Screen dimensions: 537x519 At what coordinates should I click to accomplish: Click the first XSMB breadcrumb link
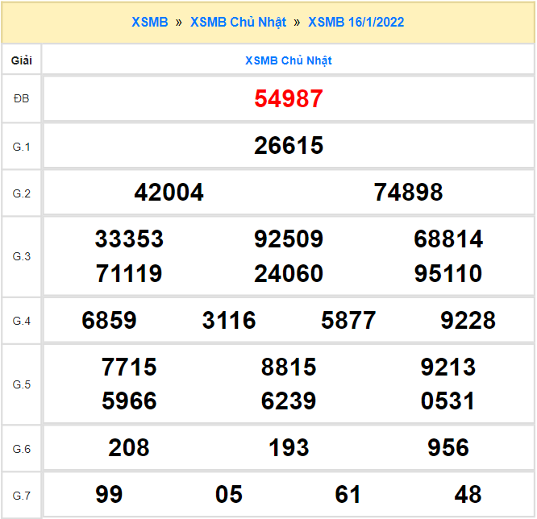pos(150,23)
